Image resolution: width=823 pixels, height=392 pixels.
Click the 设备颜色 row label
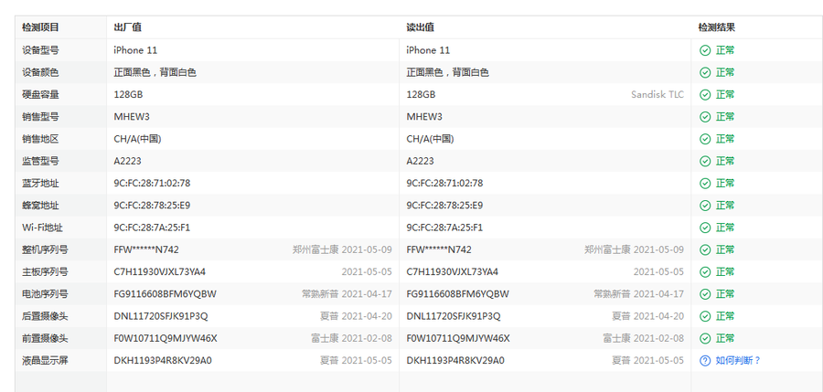[40, 72]
